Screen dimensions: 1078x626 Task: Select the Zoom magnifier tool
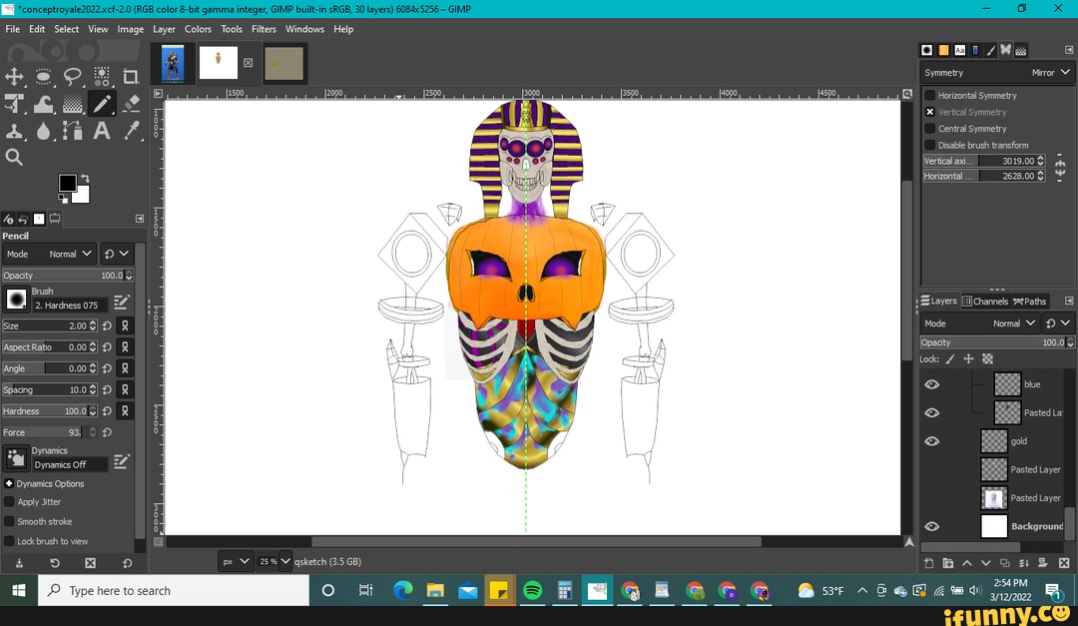point(14,157)
